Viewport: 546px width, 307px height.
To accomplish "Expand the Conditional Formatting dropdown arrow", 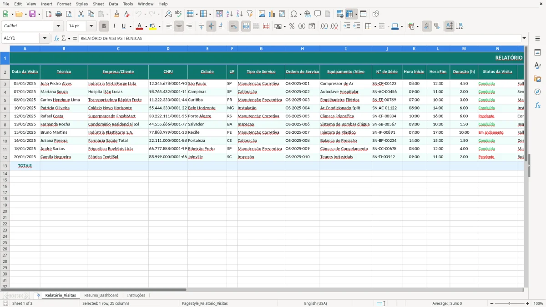I will 417,26.
